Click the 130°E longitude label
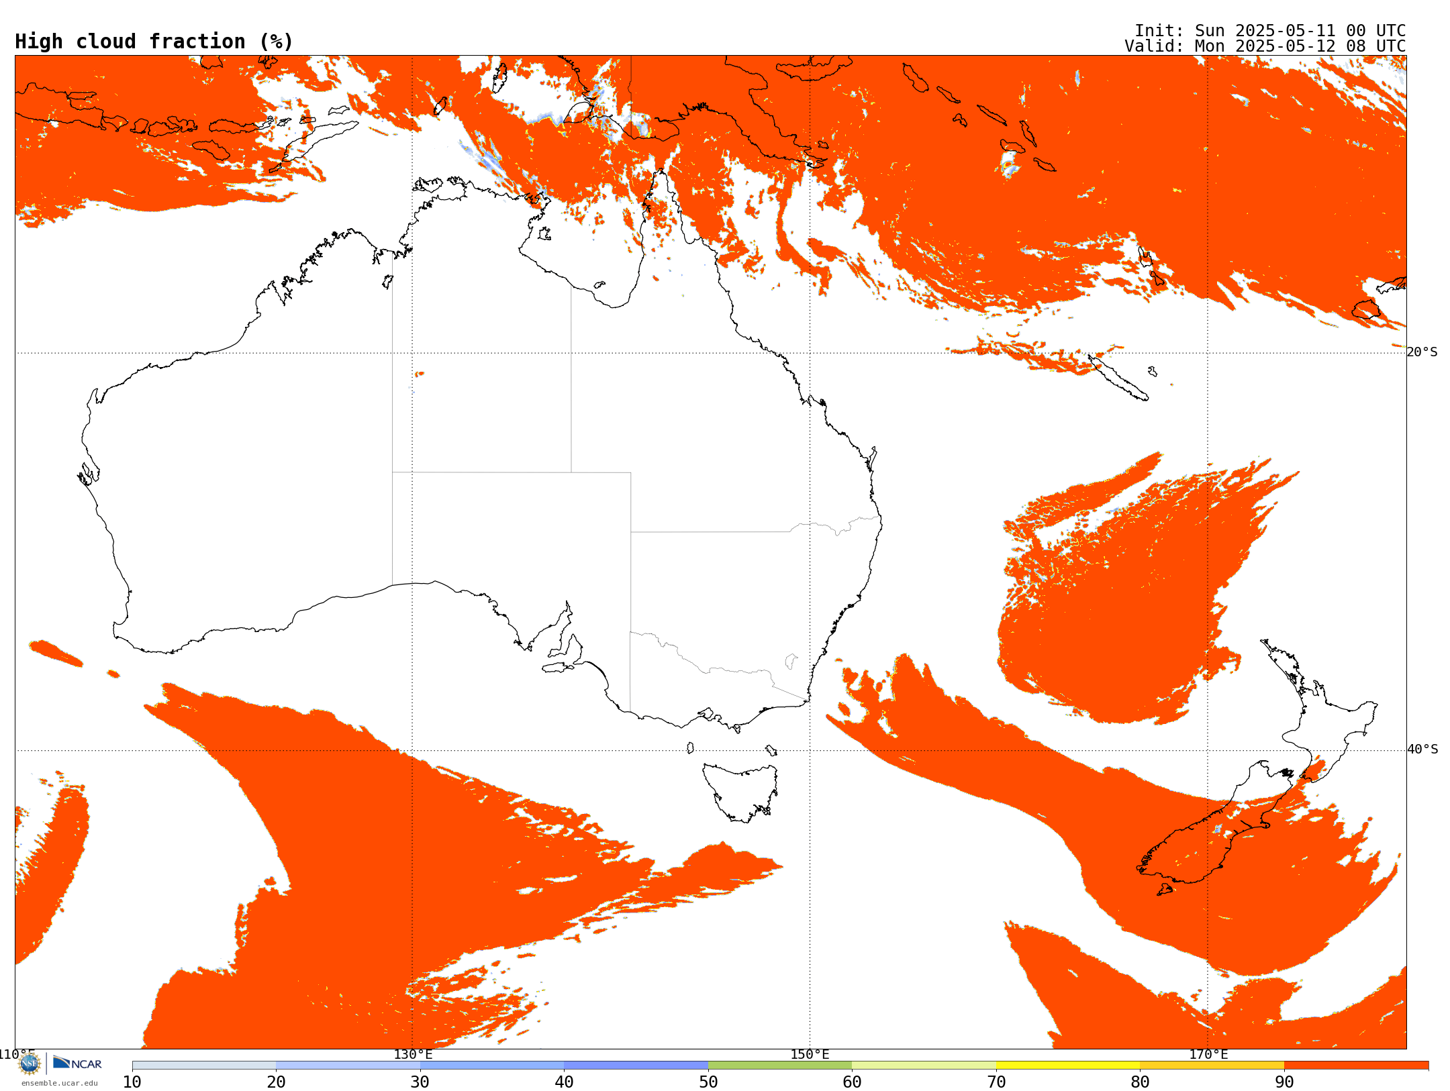Screen dimensions: 1450x1091 pyautogui.click(x=413, y=1055)
